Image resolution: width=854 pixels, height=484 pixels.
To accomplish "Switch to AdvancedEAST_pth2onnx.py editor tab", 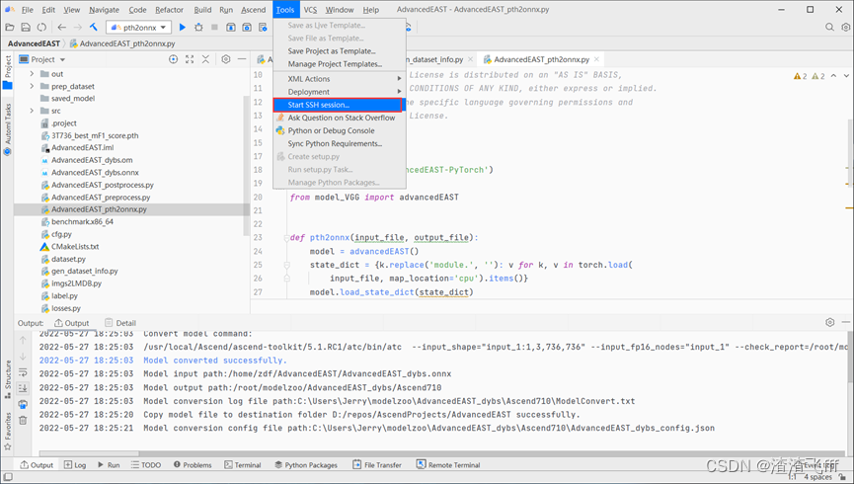I will (x=541, y=59).
